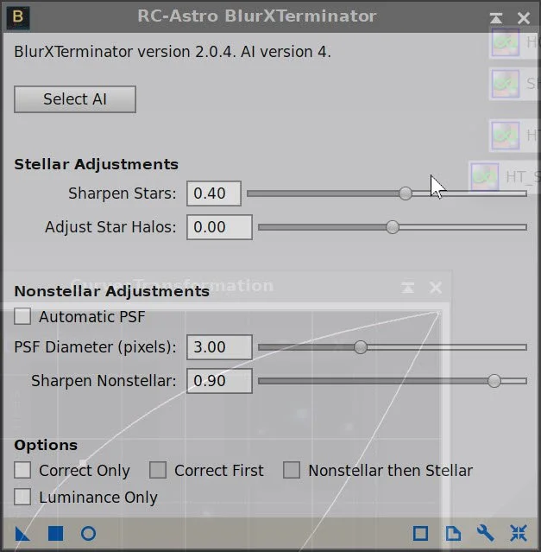The width and height of the screenshot is (541, 552).
Task: Click the New Instance triangle icon
Action: pos(22,534)
